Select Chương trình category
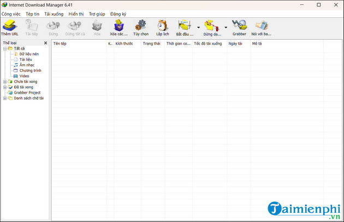 click(30, 70)
